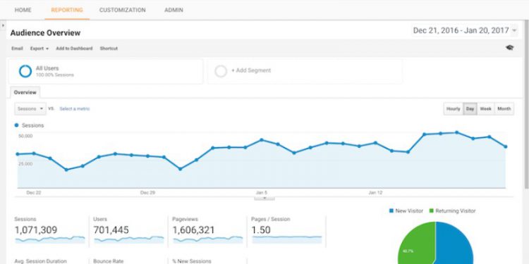Click the Sessions sparkline chart

pos(50,239)
